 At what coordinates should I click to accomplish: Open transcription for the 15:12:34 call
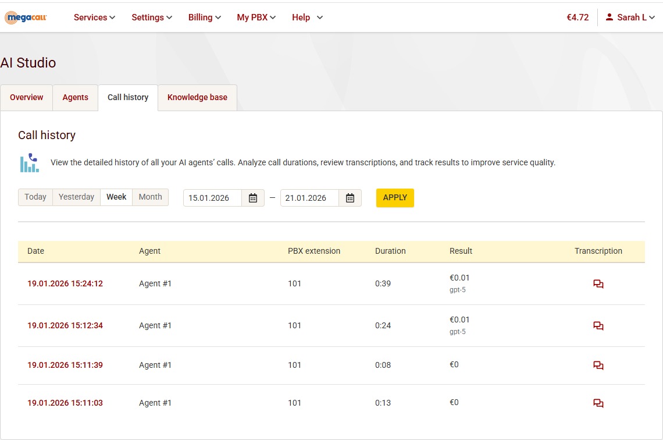click(598, 326)
